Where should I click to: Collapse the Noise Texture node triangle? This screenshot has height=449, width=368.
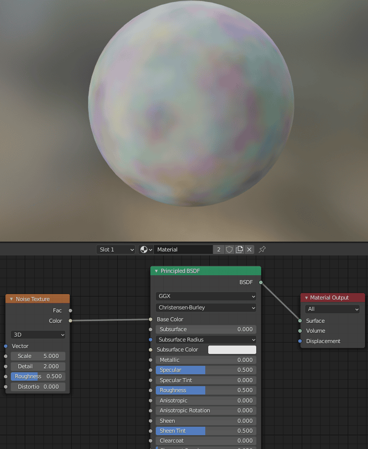click(x=11, y=299)
